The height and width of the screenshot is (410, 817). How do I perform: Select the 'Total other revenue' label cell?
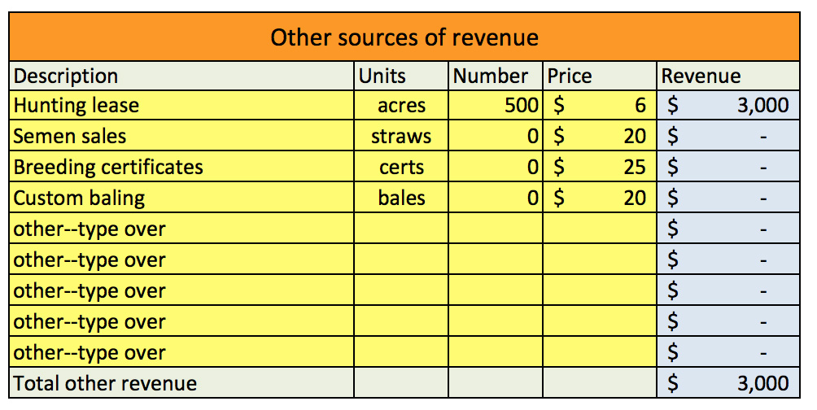pos(182,383)
